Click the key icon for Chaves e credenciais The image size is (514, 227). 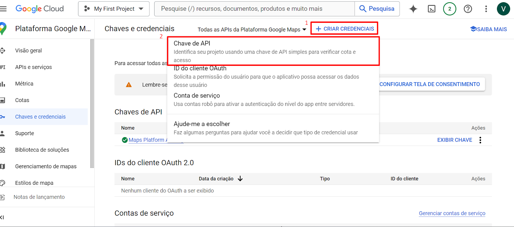3,117
